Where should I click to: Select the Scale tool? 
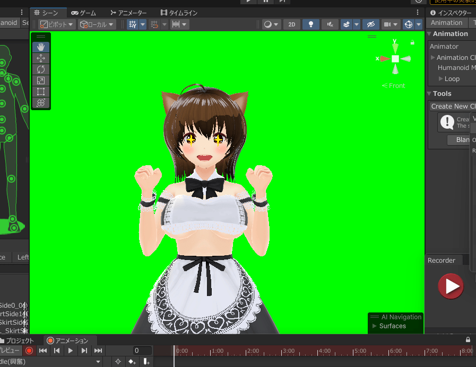coord(41,80)
